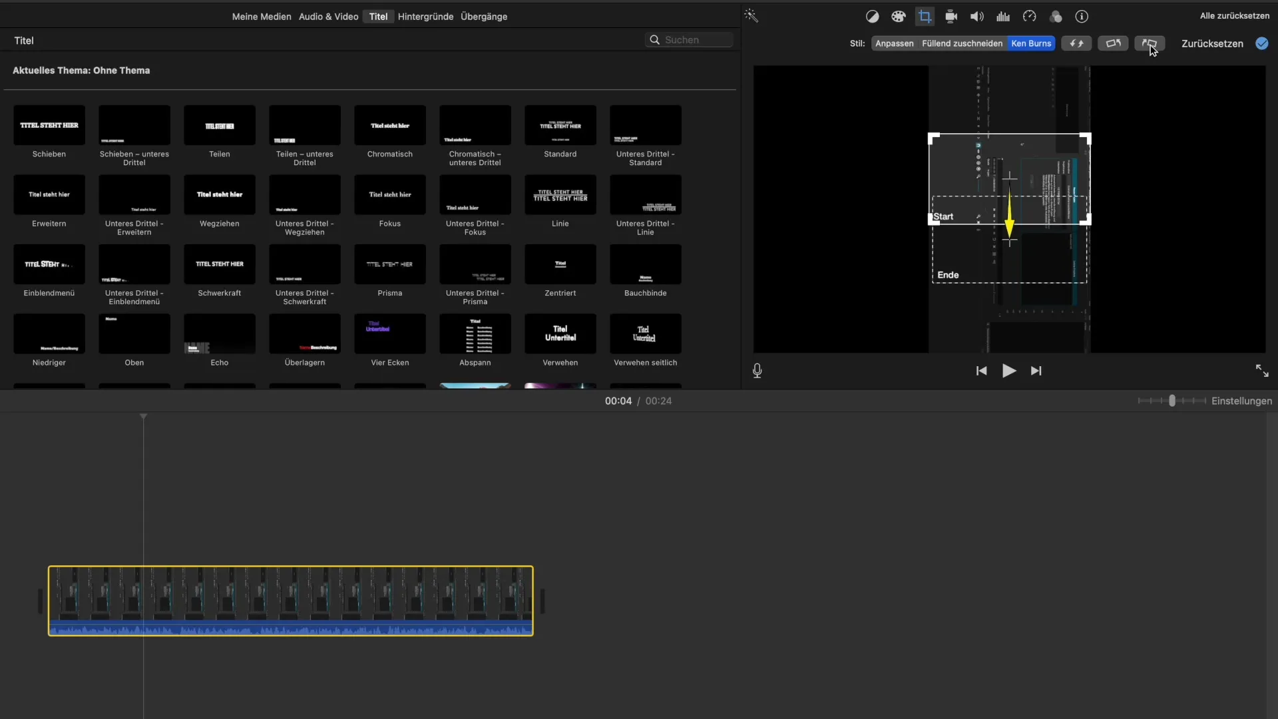Select the Verwehen title thumbnail

(560, 334)
